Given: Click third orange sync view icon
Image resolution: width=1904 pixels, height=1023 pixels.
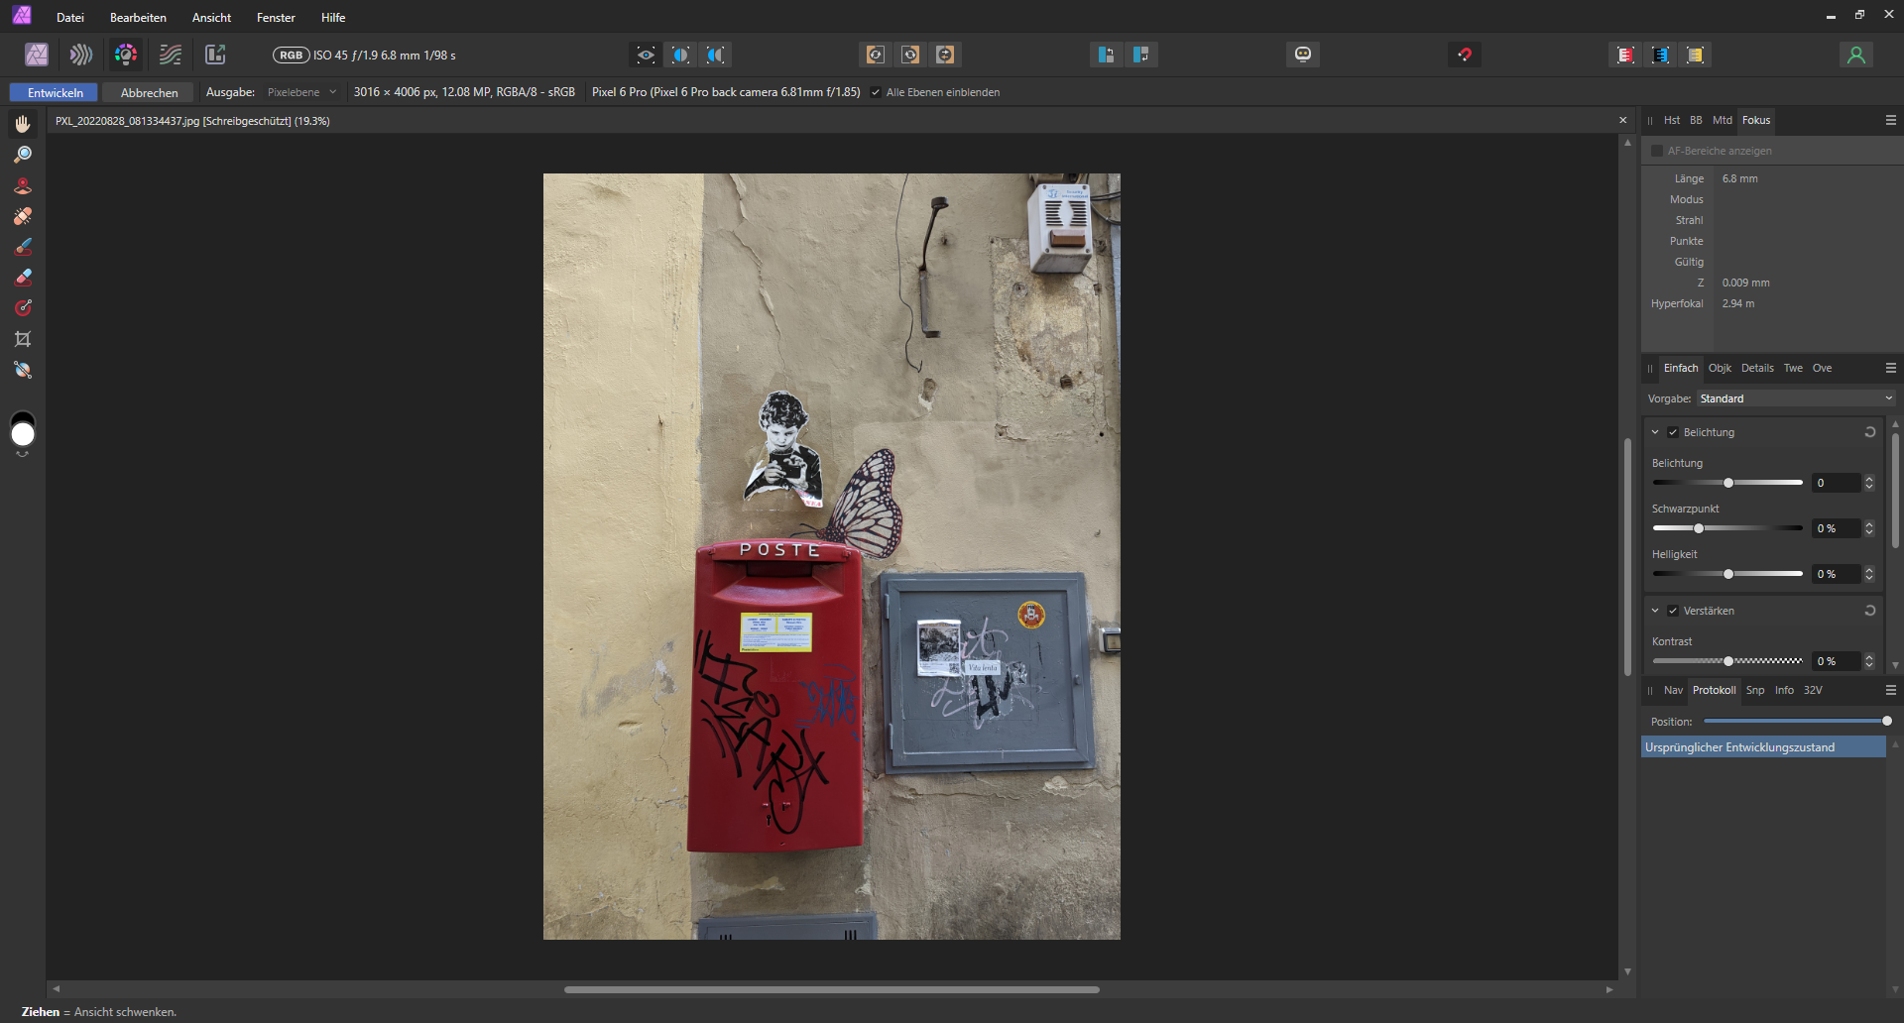Looking at the screenshot, I should coord(945,55).
